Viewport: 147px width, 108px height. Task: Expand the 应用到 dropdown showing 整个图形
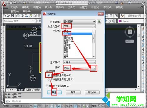79,22
